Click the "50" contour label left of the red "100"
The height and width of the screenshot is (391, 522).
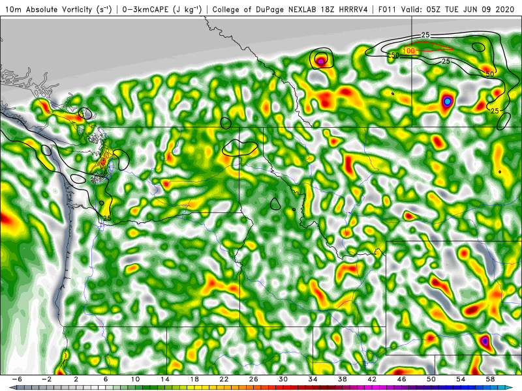395,55
